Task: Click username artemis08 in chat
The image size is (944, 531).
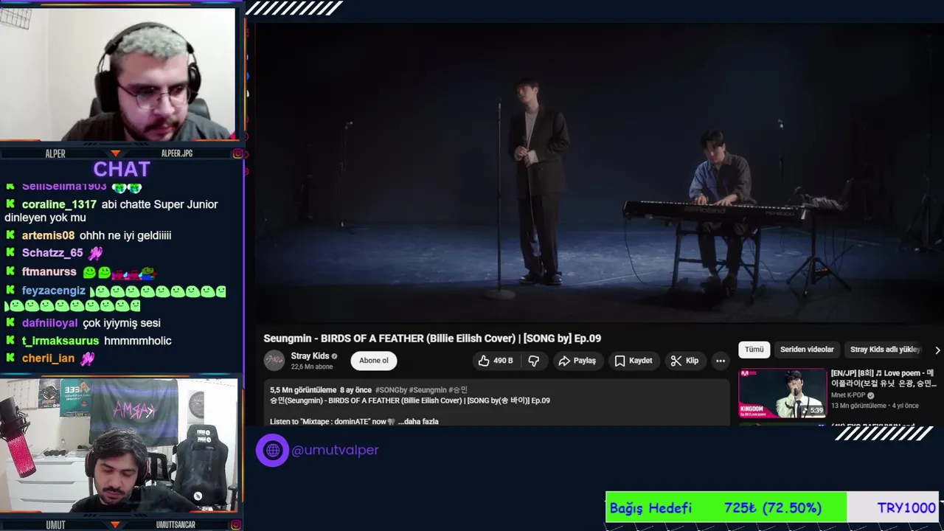Action: 48,235
